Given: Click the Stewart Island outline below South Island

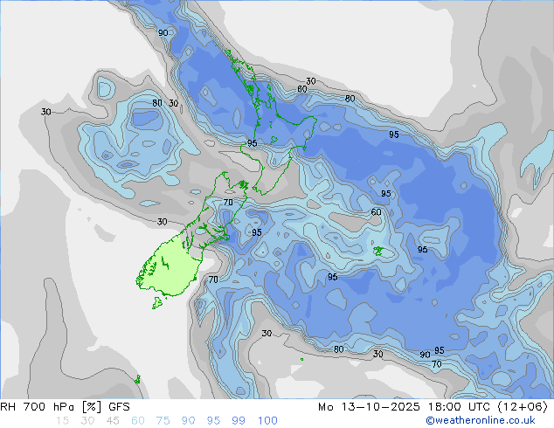Looking at the screenshot, I should [157, 303].
